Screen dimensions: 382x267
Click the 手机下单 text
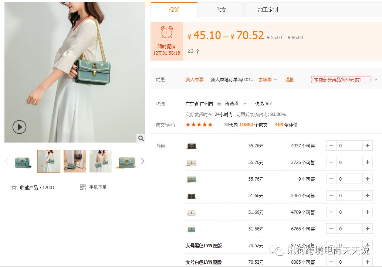coord(98,187)
